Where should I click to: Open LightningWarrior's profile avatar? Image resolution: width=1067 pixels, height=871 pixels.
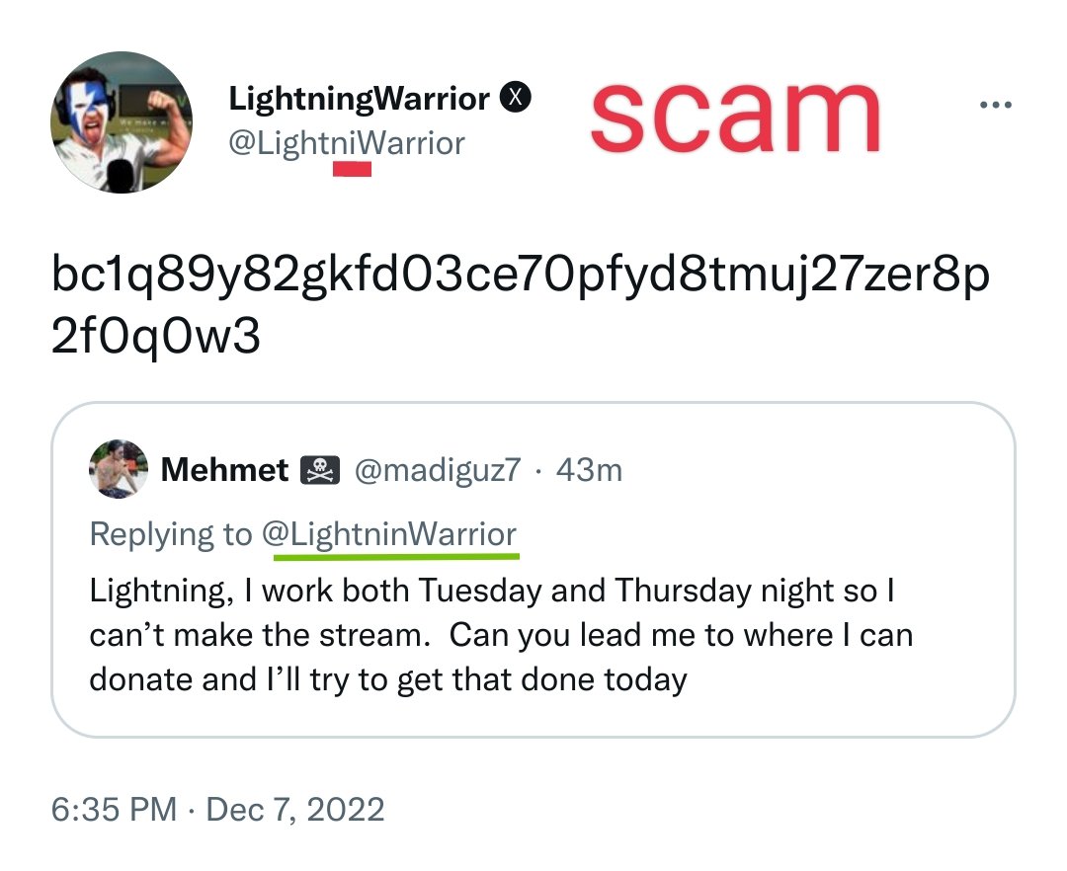(122, 122)
